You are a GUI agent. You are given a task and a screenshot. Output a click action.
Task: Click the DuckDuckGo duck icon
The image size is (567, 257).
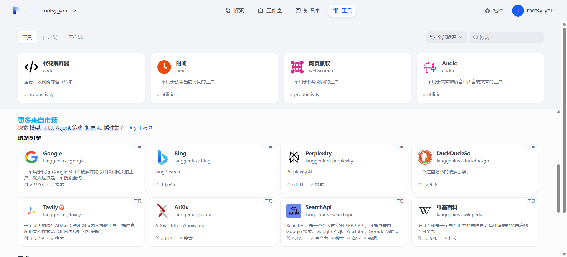click(x=425, y=157)
